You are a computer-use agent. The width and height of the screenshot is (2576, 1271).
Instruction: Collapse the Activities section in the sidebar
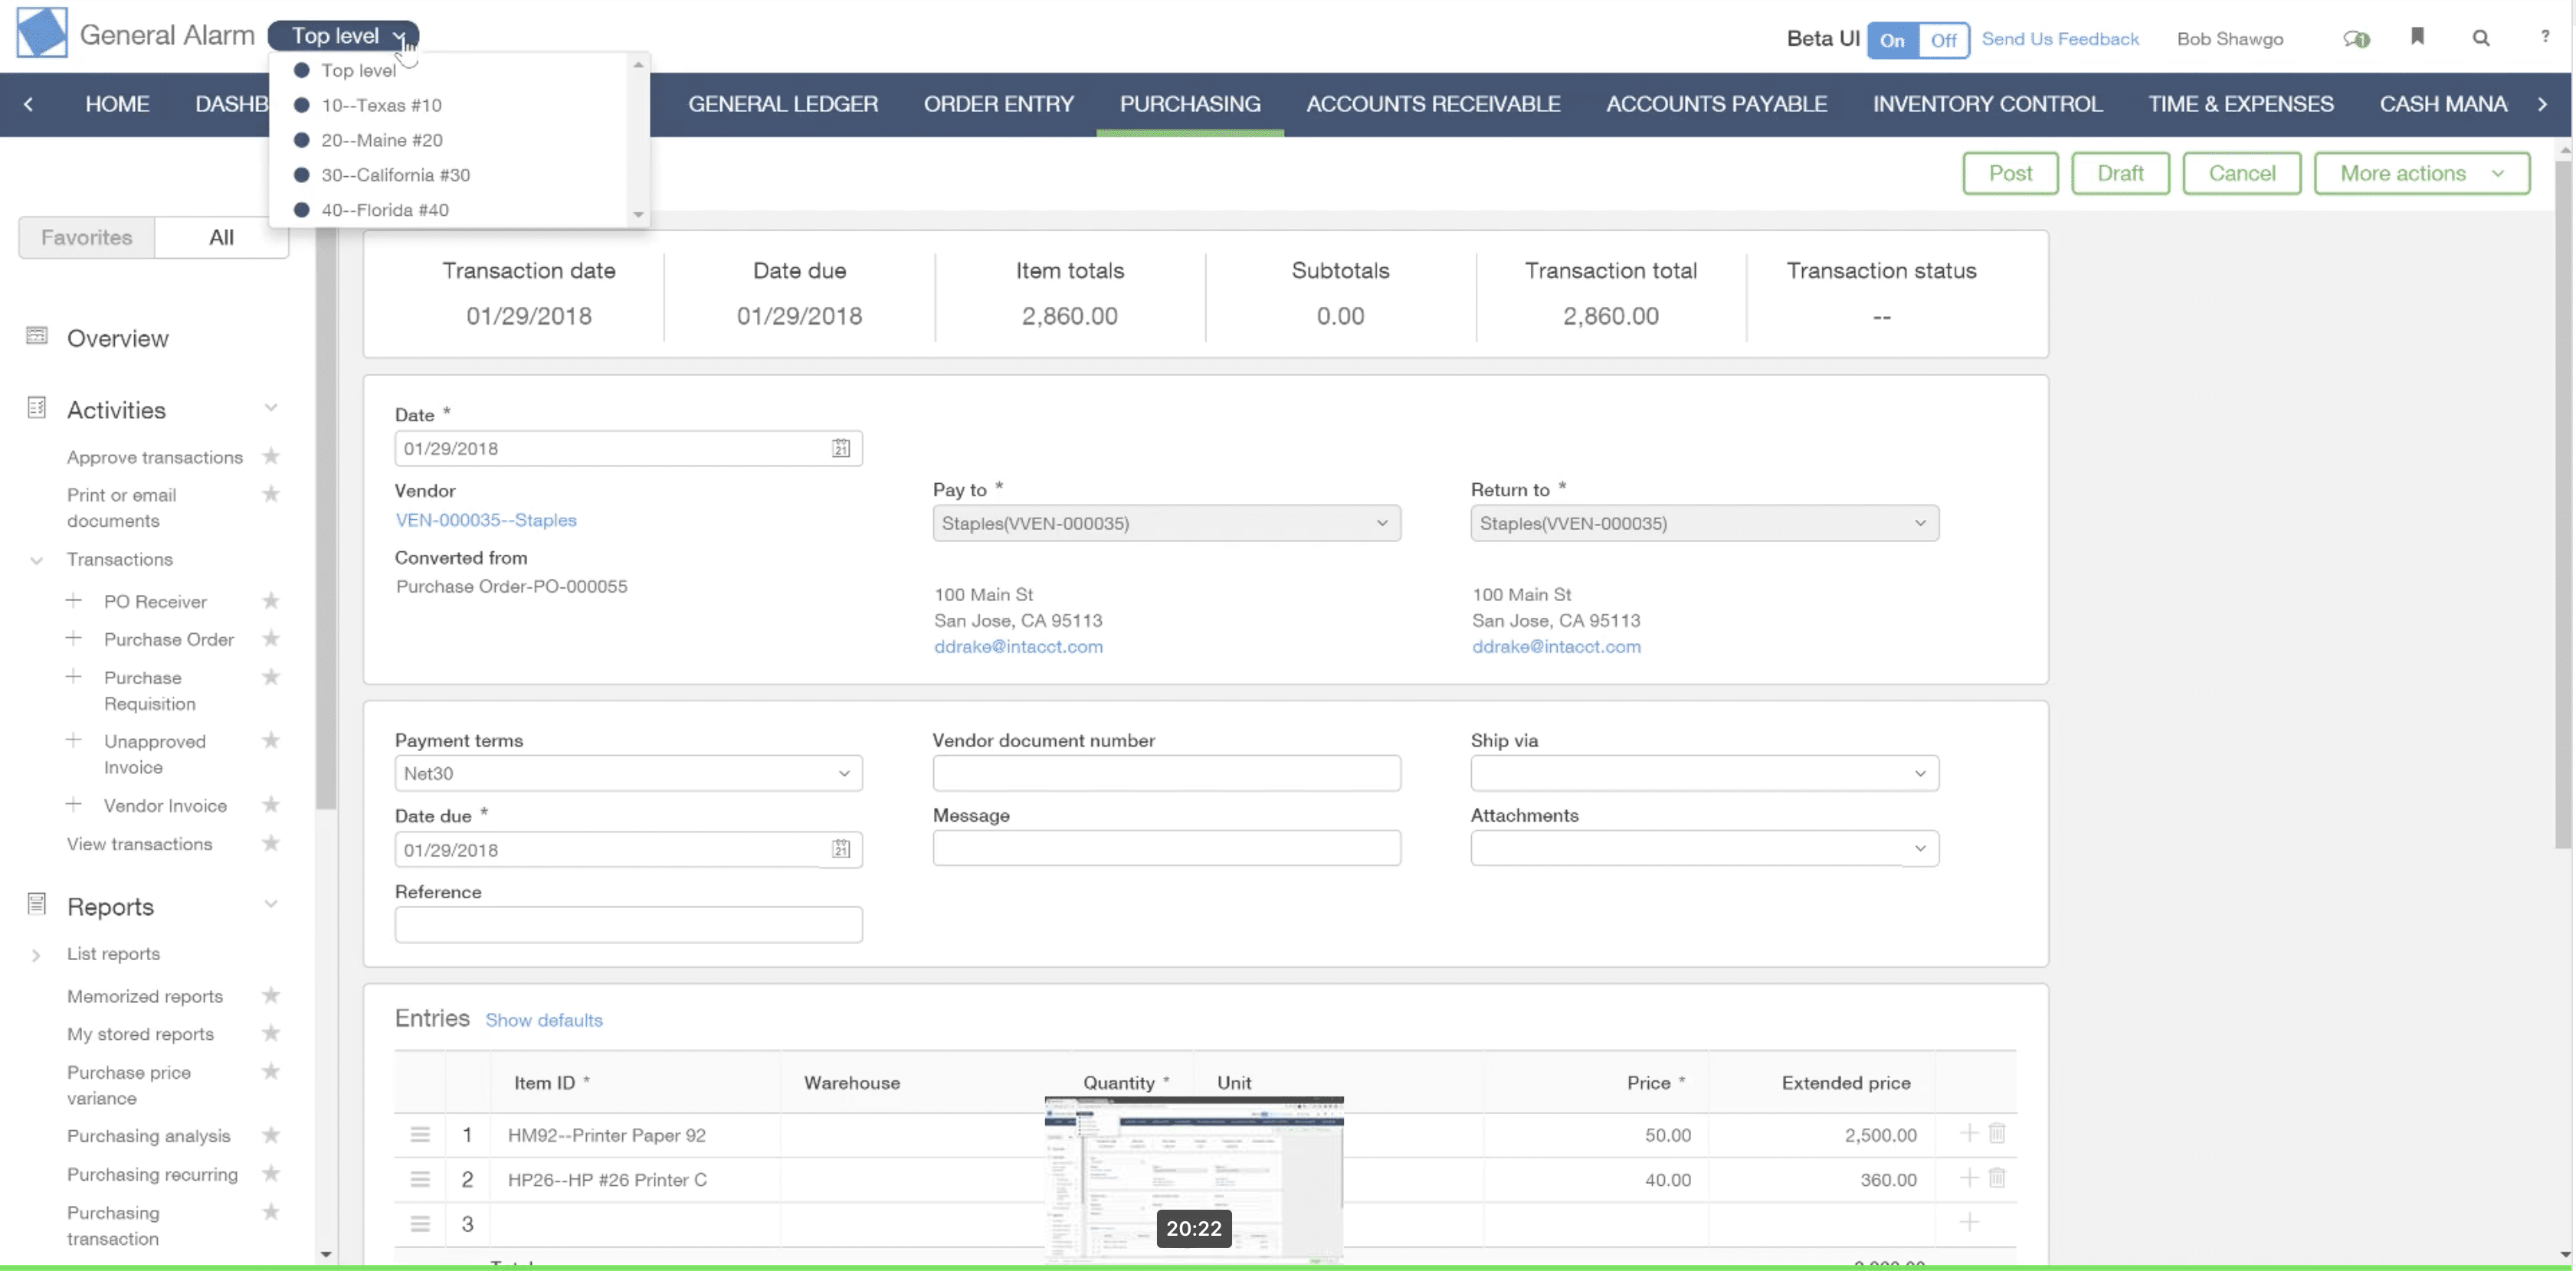tap(271, 407)
